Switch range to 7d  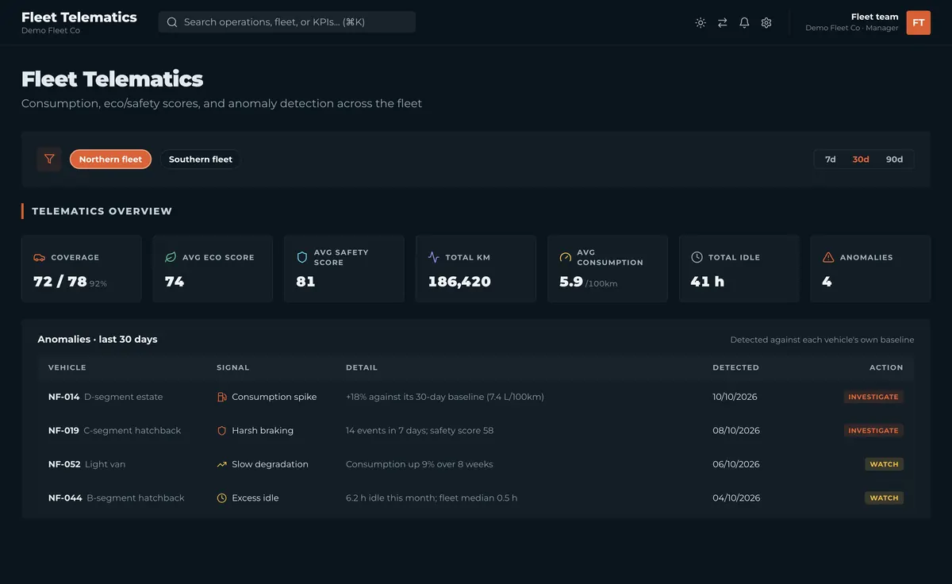click(x=831, y=159)
